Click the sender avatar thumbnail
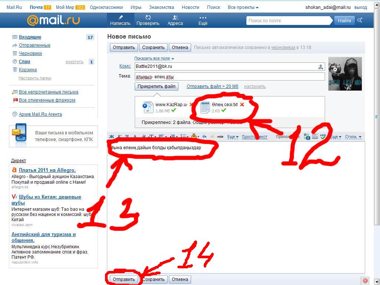The height and width of the screenshot is (285, 380). 345,74
